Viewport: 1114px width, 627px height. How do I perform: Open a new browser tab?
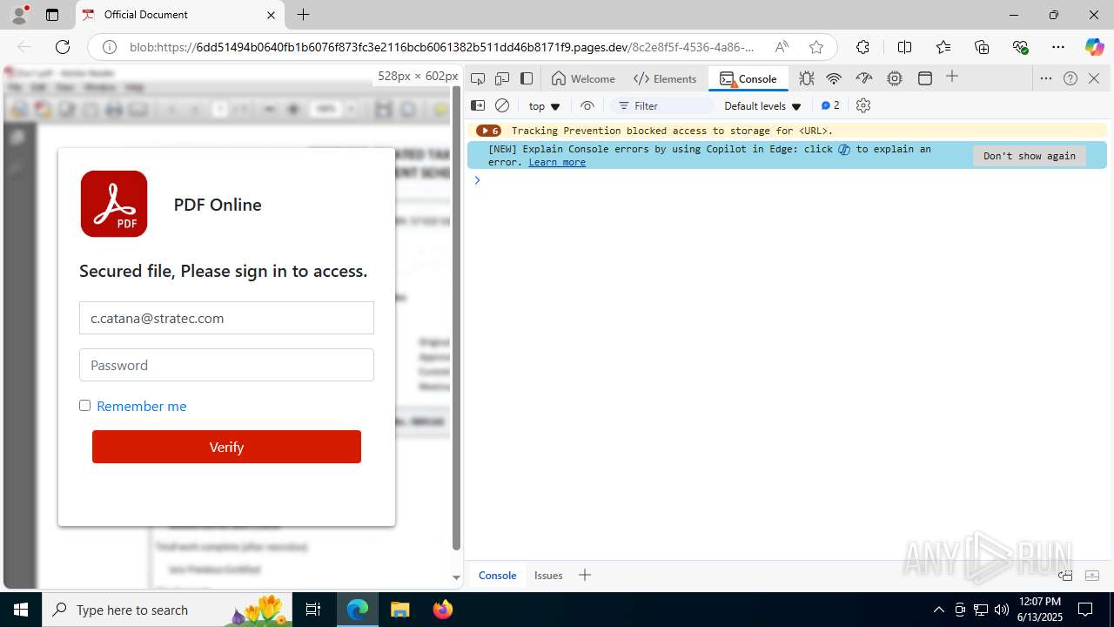point(303,15)
